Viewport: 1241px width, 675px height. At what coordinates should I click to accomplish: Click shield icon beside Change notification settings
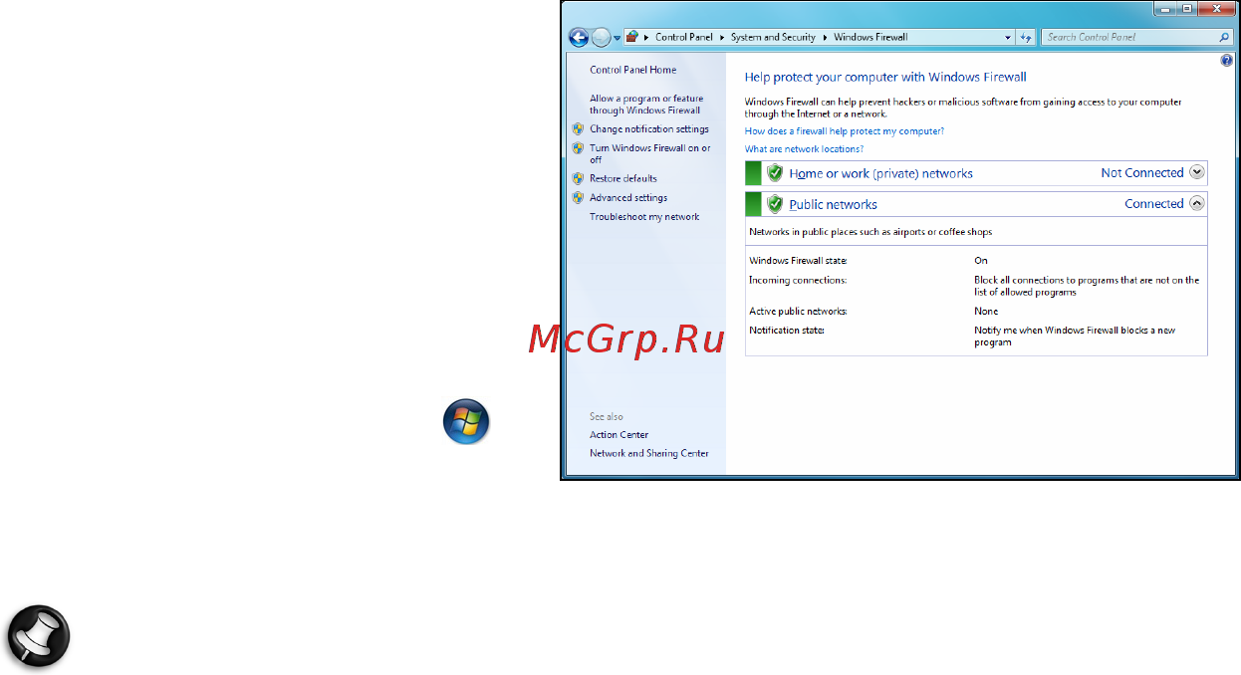click(578, 128)
